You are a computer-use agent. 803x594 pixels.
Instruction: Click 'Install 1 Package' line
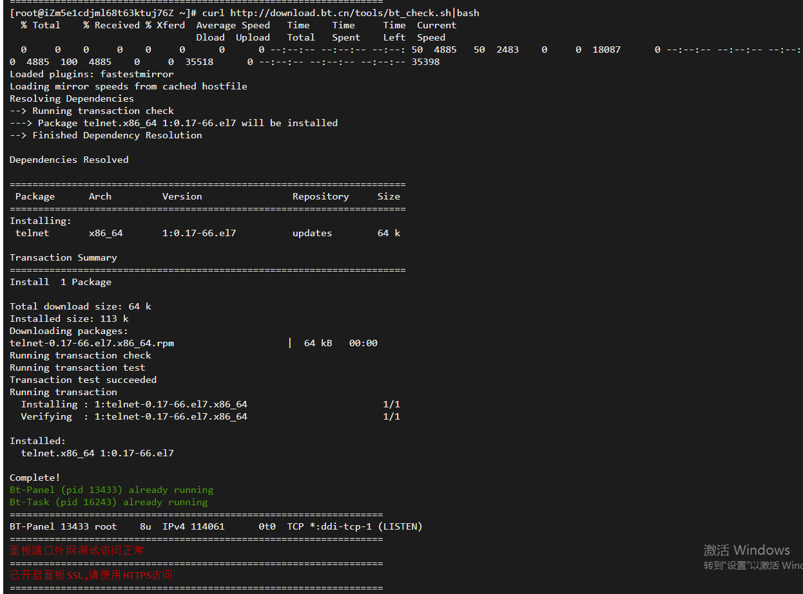click(x=61, y=282)
